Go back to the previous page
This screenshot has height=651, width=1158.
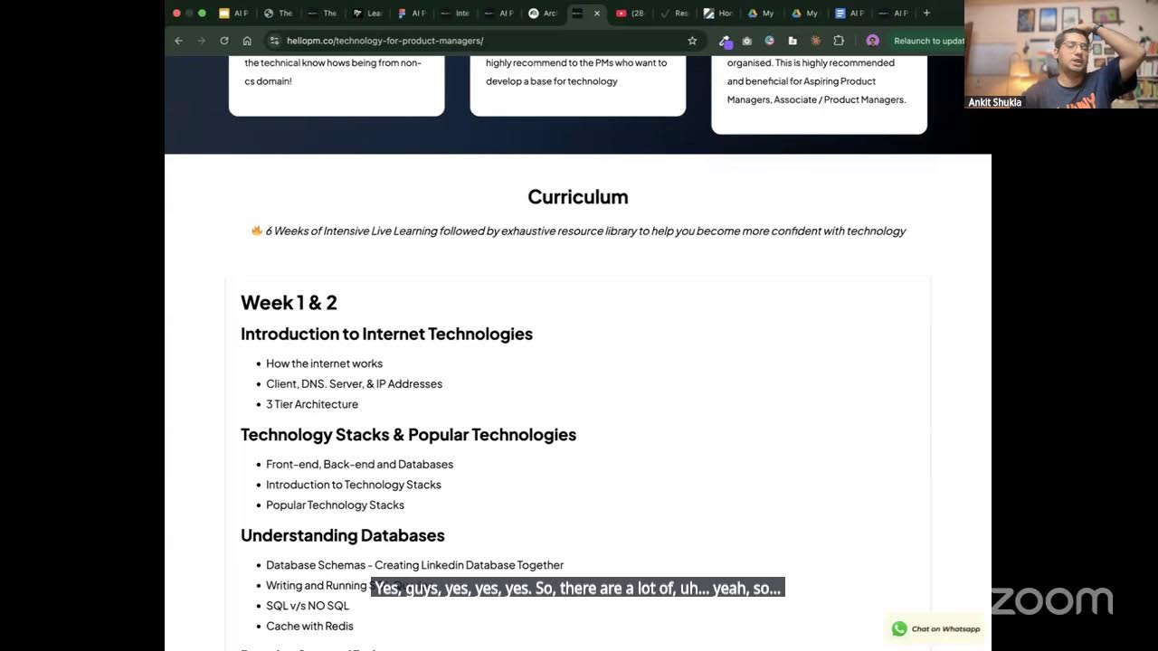pyautogui.click(x=178, y=41)
